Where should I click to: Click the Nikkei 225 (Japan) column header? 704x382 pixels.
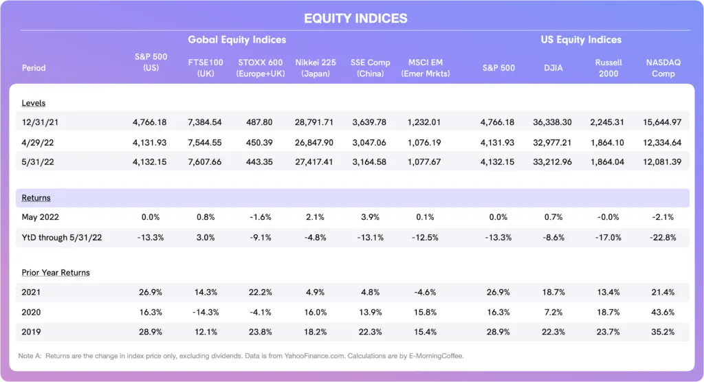click(315, 68)
